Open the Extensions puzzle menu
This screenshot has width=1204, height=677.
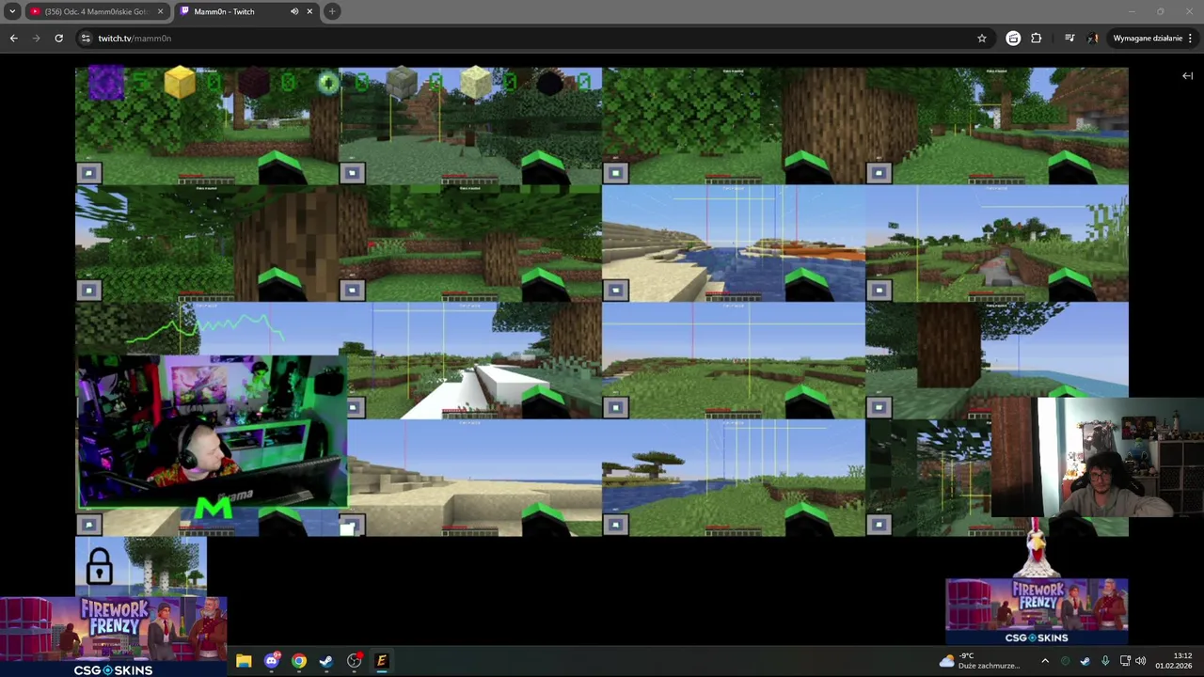1036,38
